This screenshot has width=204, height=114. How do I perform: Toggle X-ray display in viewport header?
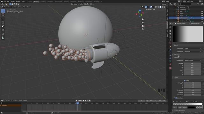click(156, 7)
